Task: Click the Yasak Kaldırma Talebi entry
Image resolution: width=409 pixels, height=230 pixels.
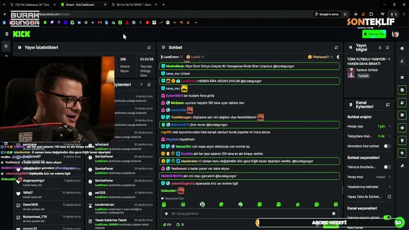Action: click(x=121, y=224)
